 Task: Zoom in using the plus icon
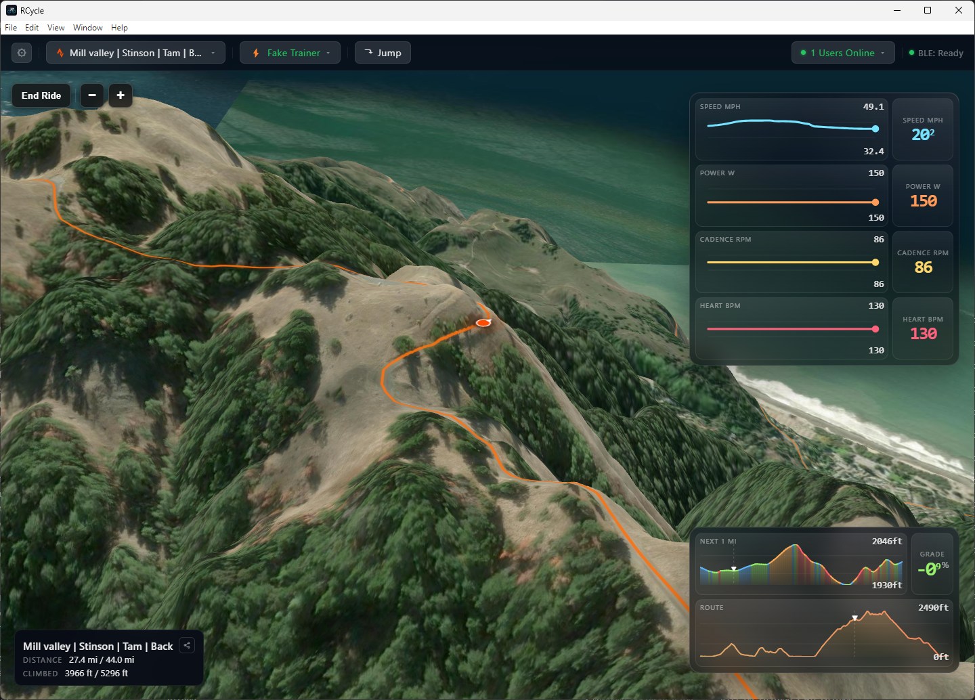[121, 95]
